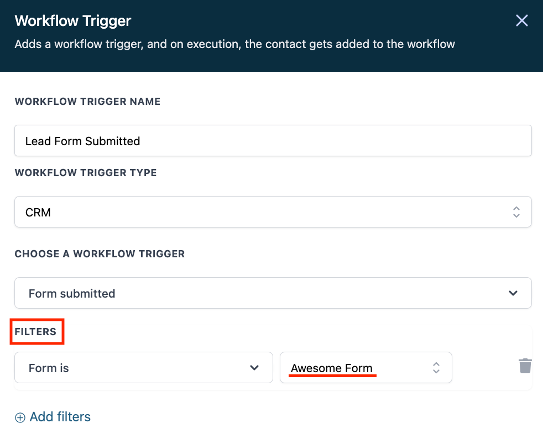Click the chevron in the Form is dropdown
Viewport: 543px width, 434px height.
(254, 368)
